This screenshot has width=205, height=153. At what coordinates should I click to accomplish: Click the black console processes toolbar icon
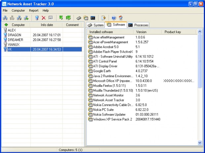pos(93,18)
